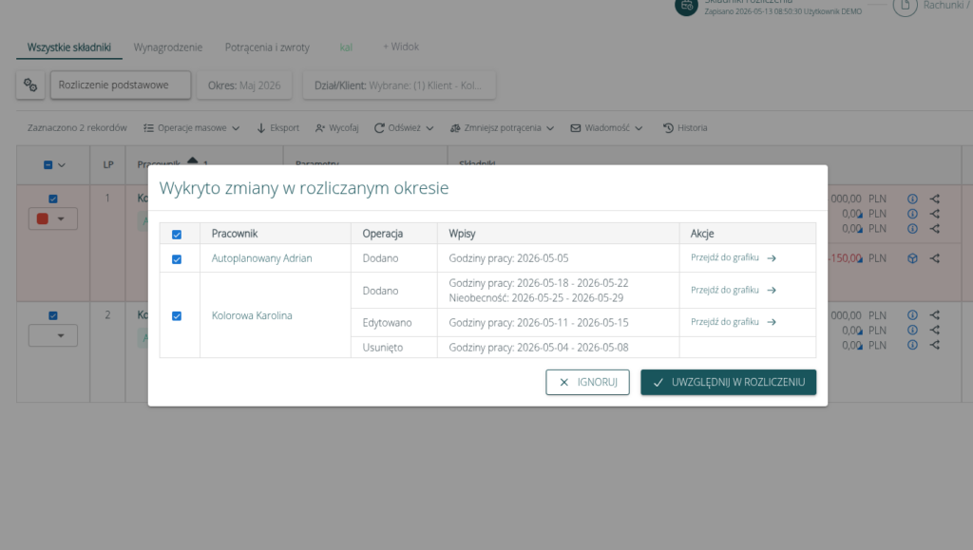This screenshot has width=973, height=550.
Task: Open the kal view tab
Action: coord(346,47)
